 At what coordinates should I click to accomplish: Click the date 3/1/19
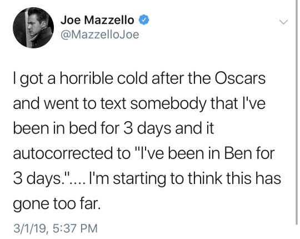[x=30, y=228]
